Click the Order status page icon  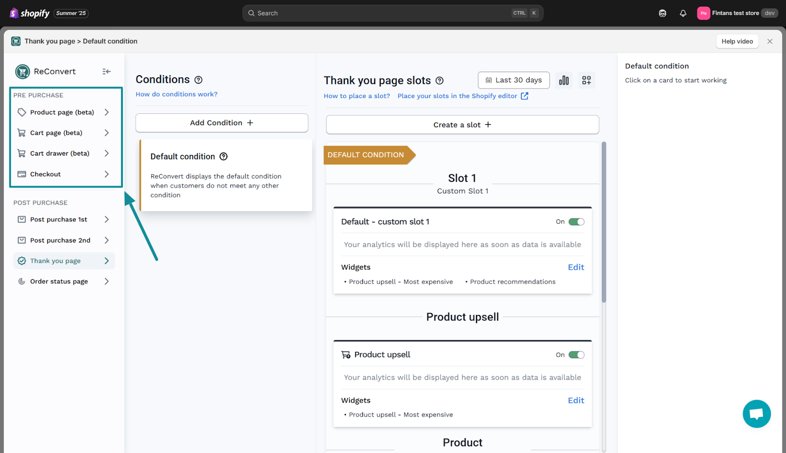point(22,282)
